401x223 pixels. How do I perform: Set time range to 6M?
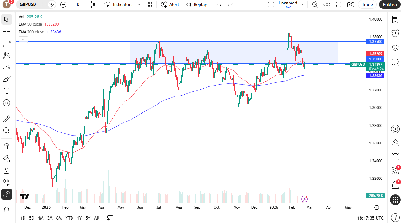click(59, 218)
